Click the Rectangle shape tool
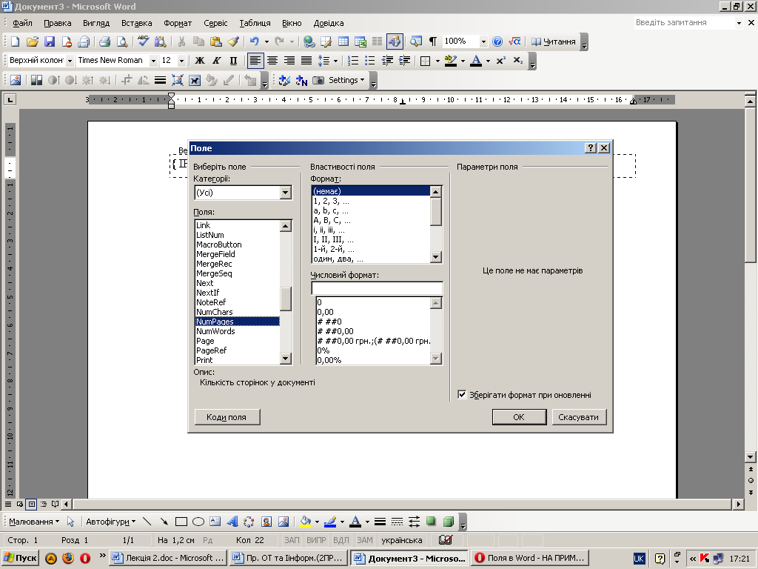Screen dimensions: 758x569 [x=181, y=522]
